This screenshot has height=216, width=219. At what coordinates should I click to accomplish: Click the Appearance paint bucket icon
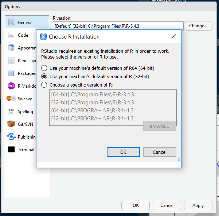coord(11,48)
